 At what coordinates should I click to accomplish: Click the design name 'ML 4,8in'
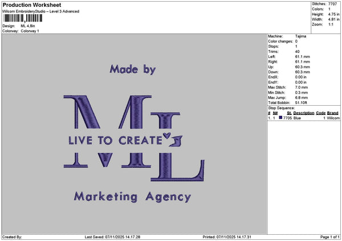point(28,26)
